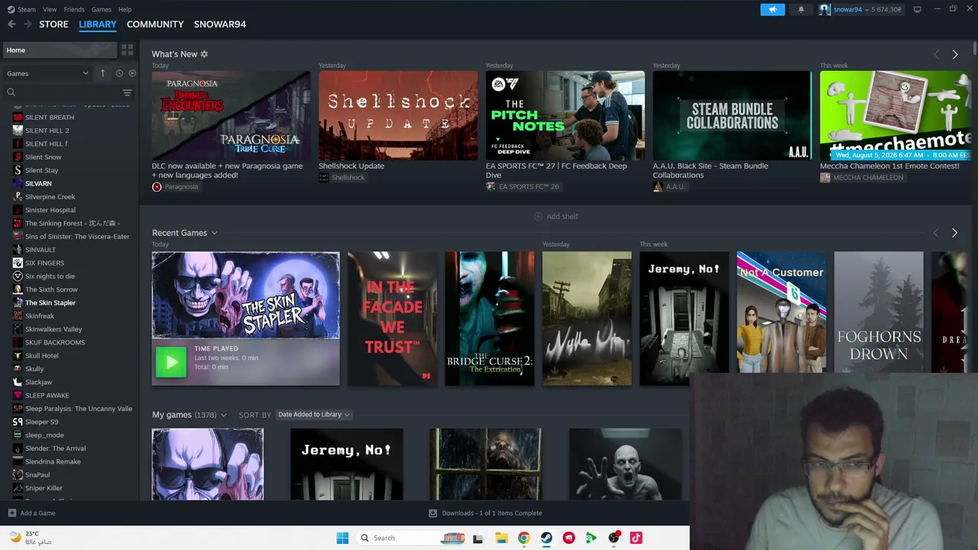Click the Home button in the sidebar

pyautogui.click(x=60, y=50)
